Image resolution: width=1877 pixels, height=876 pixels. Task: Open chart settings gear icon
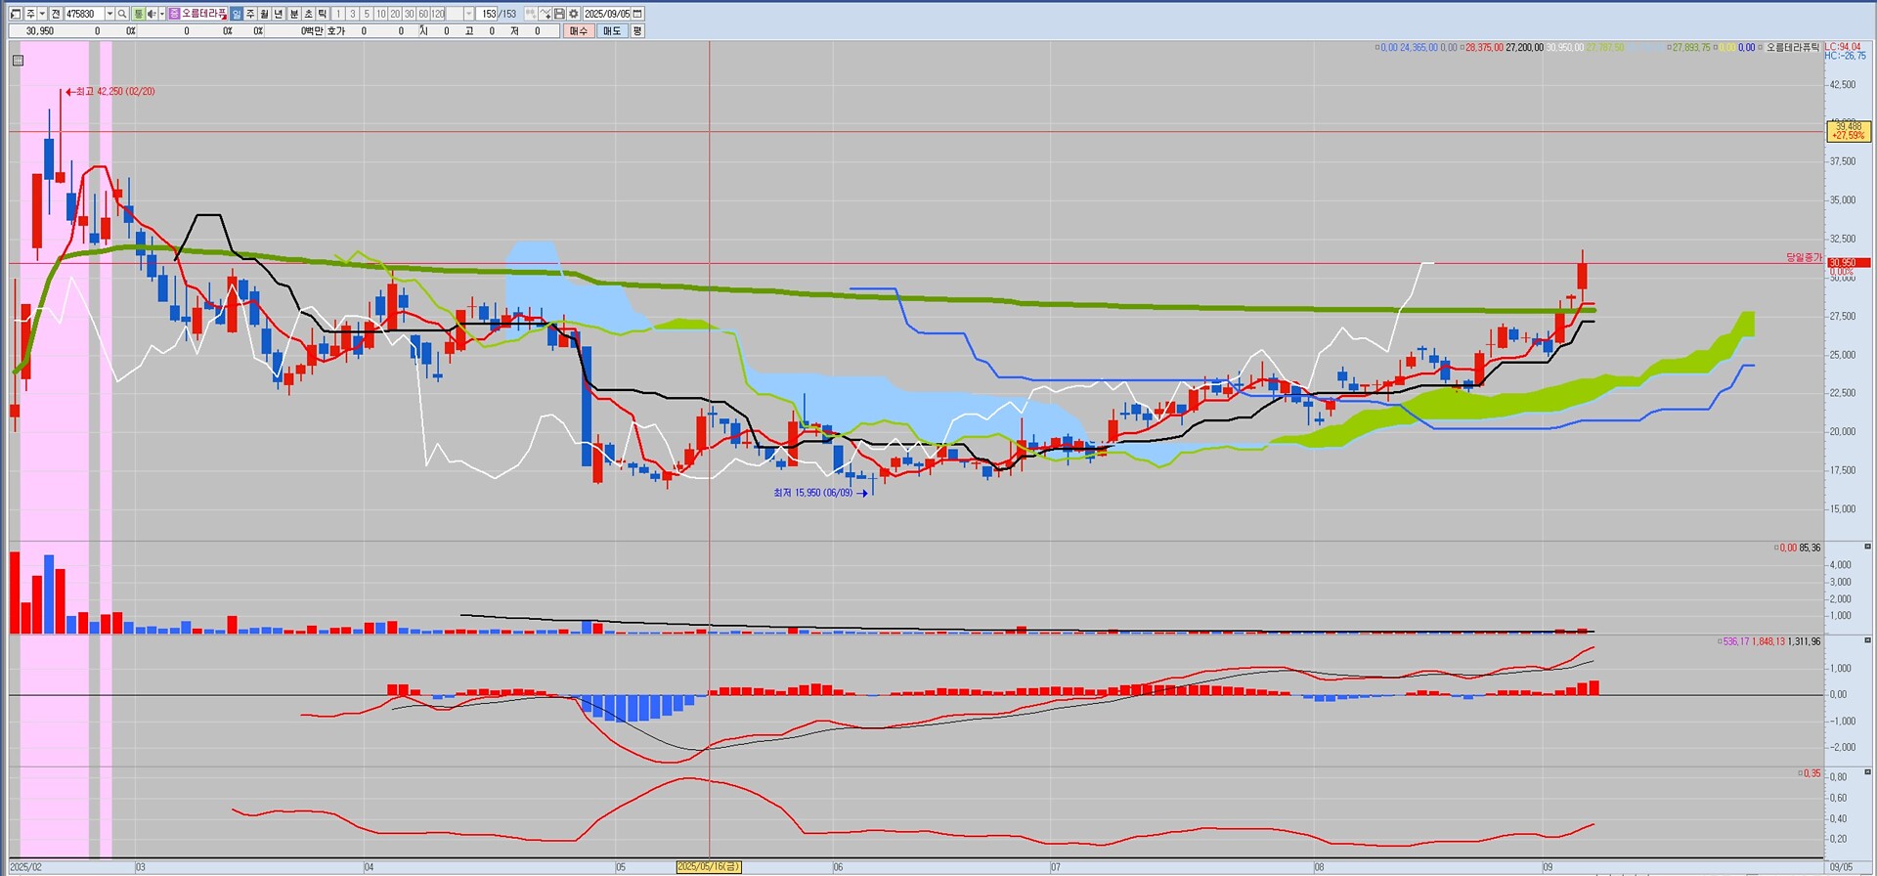[573, 14]
